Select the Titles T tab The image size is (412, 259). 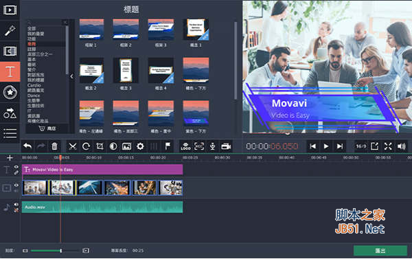point(10,71)
